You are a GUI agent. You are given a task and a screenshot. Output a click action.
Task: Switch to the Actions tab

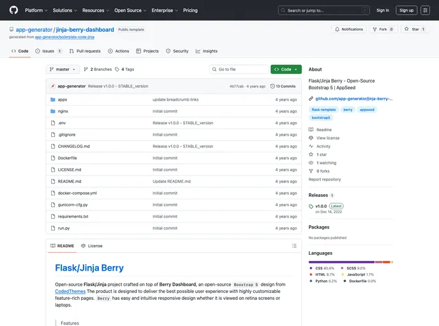[x=119, y=51]
